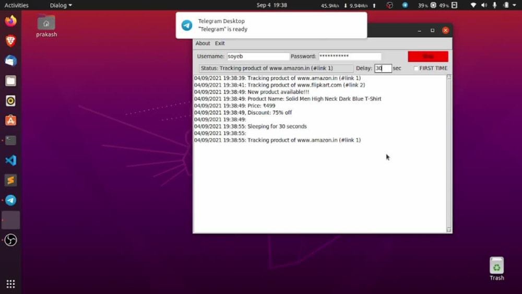This screenshot has height=294, width=522.
Task: Launch Rhythmbox from the dock
Action: click(x=10, y=101)
